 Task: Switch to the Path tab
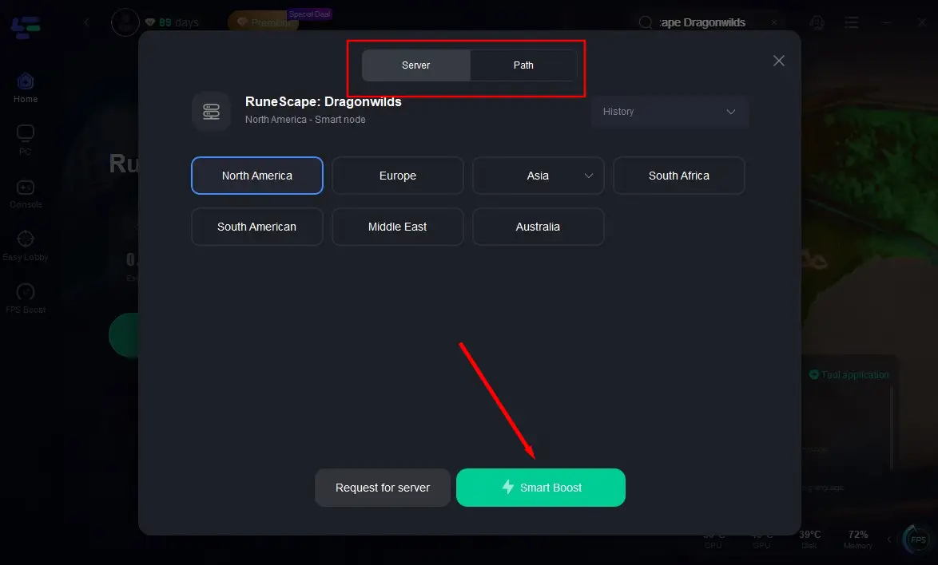(523, 65)
